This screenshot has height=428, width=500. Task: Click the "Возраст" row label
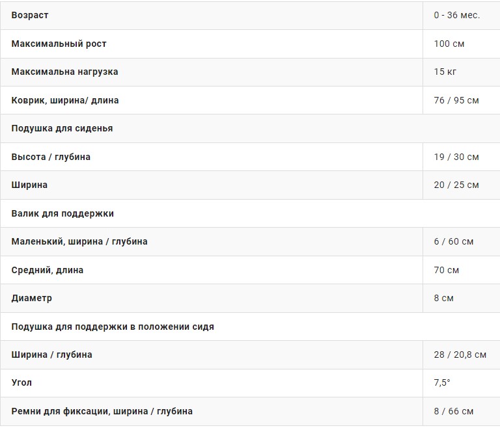click(30, 15)
